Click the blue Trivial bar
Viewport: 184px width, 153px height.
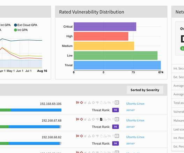[x=117, y=65]
